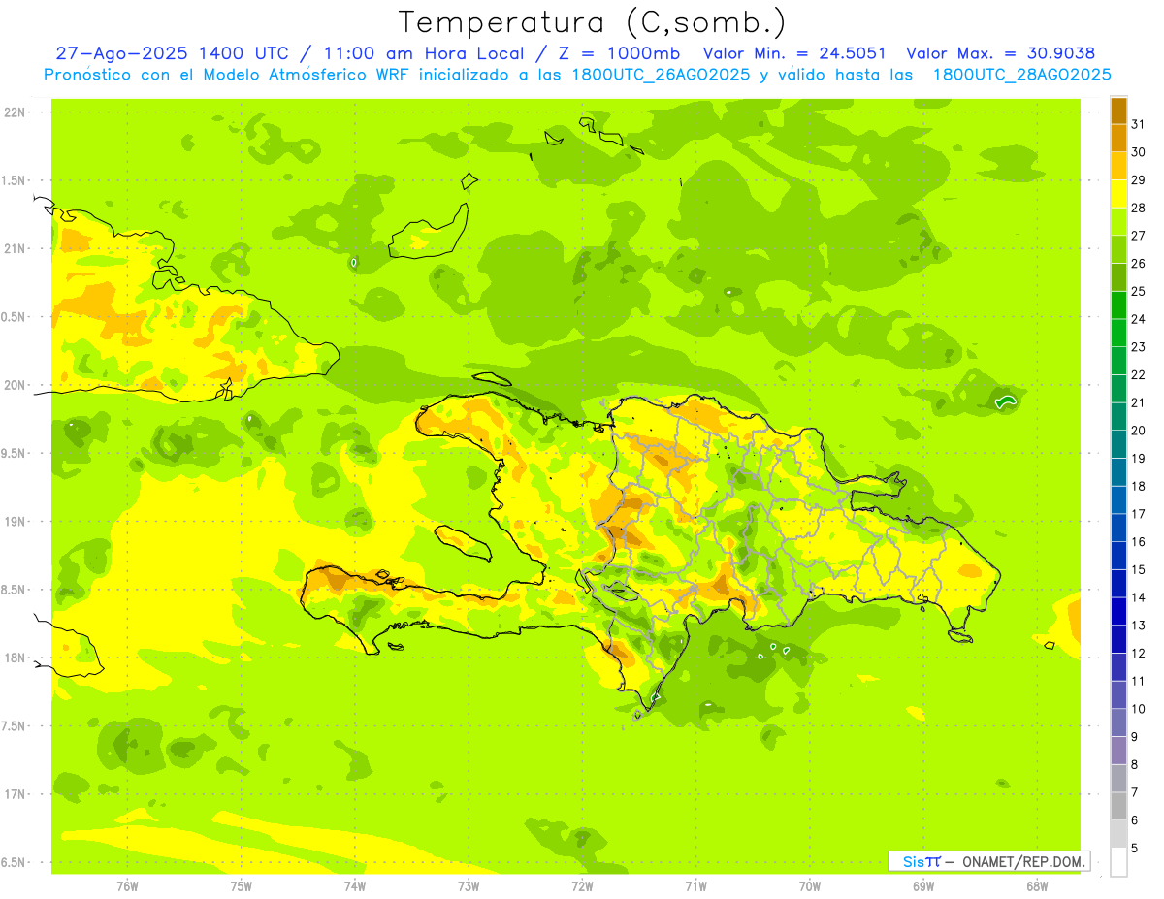Click the '17N' latitude label
Image resolution: width=1164 pixels, height=899 pixels.
[16, 794]
